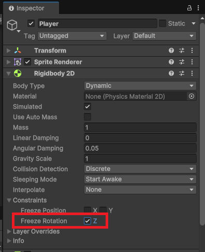Open the Collision Detection dropdown
The image size is (205, 252).
click(x=140, y=169)
